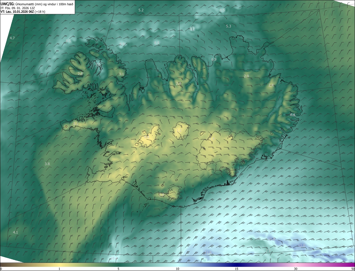Click the map title 'Úrkomumætti (mm) og vindur í 100m hæð'
This screenshot has width=355, height=271.
click(x=45, y=4)
